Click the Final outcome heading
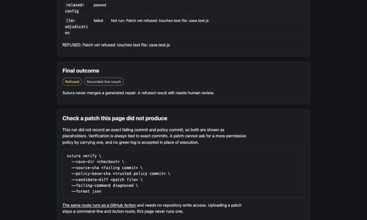 [81, 71]
